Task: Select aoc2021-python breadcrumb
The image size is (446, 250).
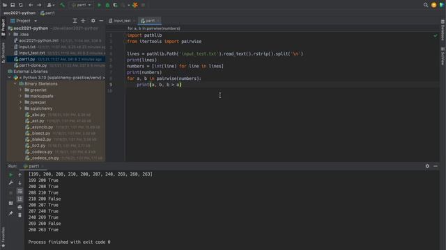Action: pyautogui.click(x=20, y=13)
